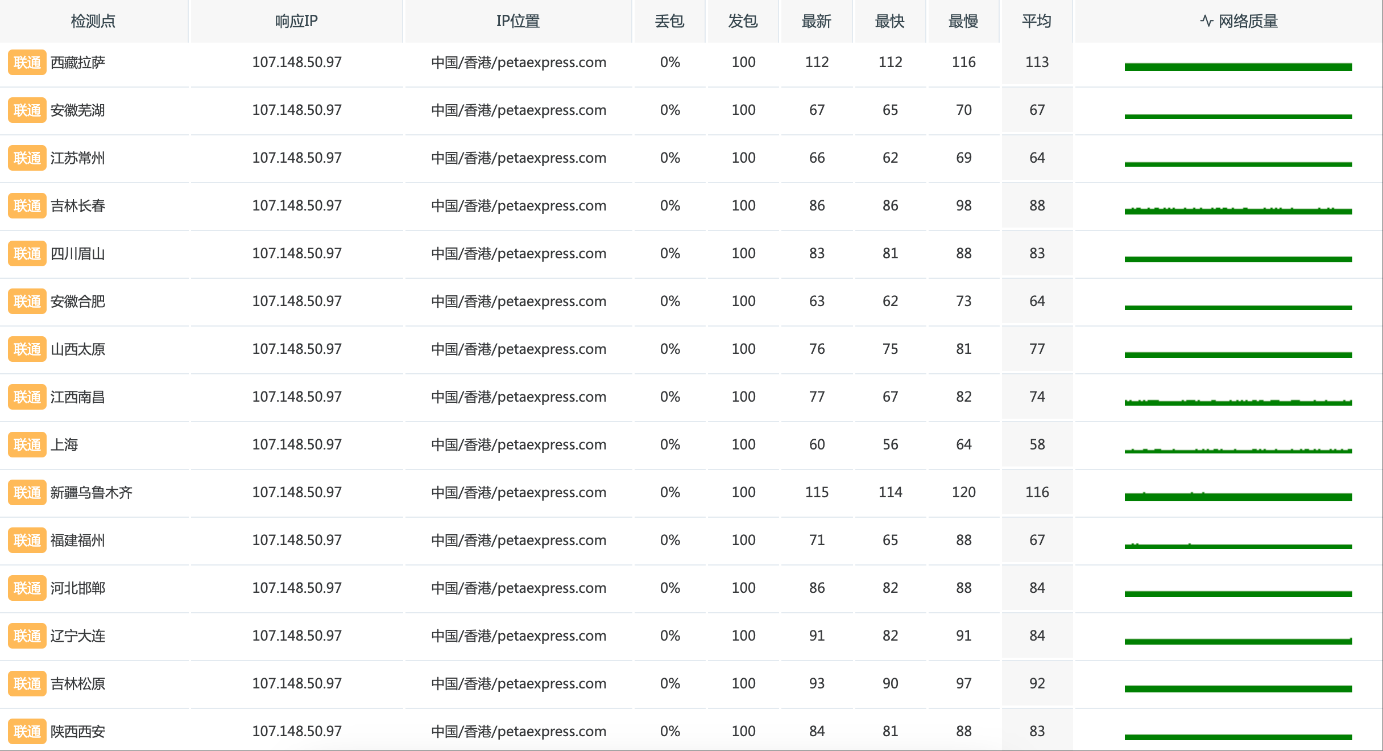Click the 上海 network quality sparkline
The width and height of the screenshot is (1383, 751).
(x=1238, y=450)
